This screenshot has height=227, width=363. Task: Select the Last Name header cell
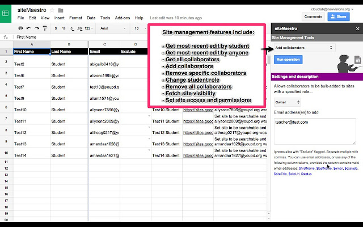click(69, 52)
